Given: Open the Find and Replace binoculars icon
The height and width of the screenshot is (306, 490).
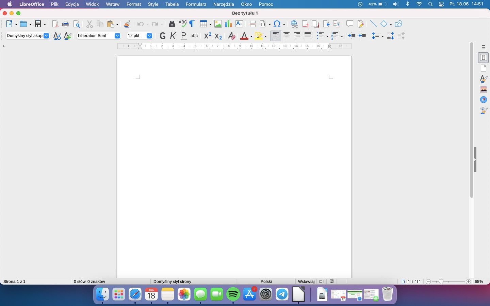Looking at the screenshot, I should pos(172,24).
